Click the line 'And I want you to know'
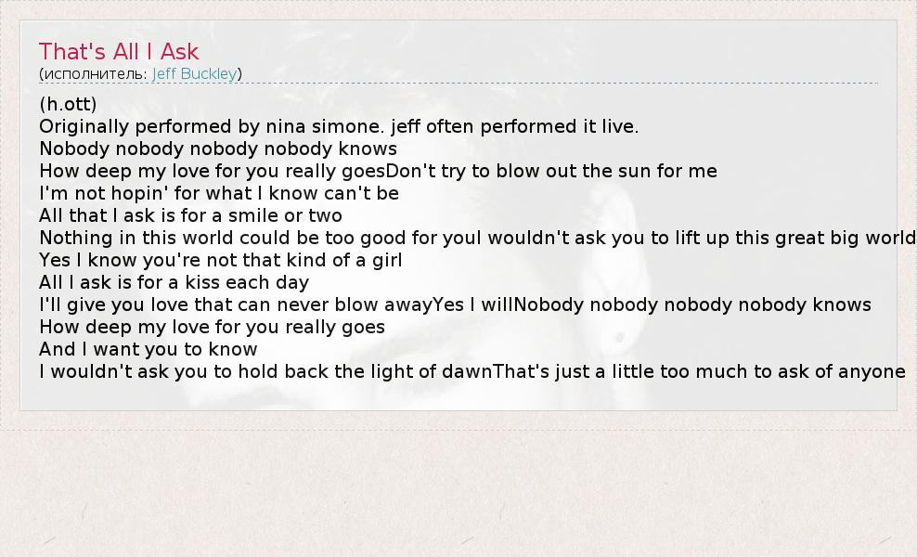The width and height of the screenshot is (917, 557). [148, 349]
